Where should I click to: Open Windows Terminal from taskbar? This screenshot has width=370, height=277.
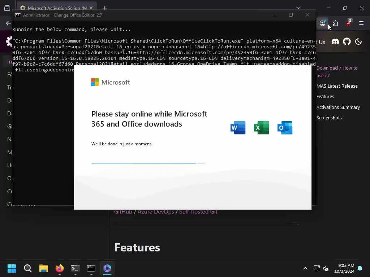(x=75, y=268)
